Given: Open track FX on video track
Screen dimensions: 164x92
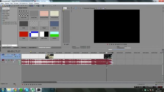Looking at the screenshot, I should coord(12,54).
